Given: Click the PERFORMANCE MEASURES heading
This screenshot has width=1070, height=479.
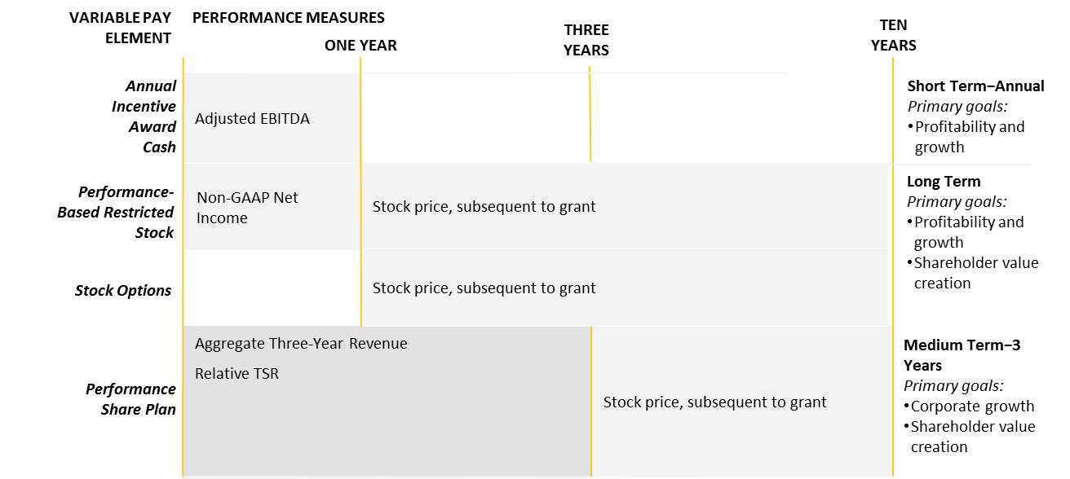Looking at the screenshot, I should coord(288,17).
